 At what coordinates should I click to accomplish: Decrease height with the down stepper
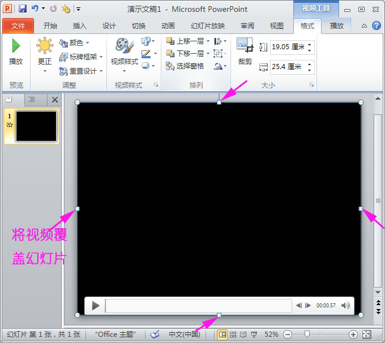pos(310,50)
